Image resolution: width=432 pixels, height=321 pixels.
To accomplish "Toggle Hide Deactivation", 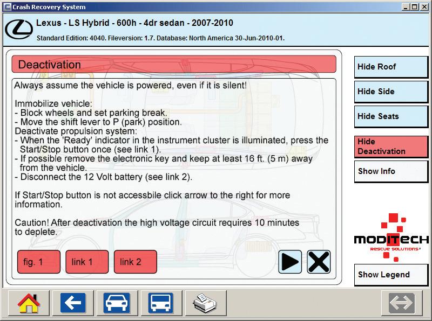I will point(391,146).
